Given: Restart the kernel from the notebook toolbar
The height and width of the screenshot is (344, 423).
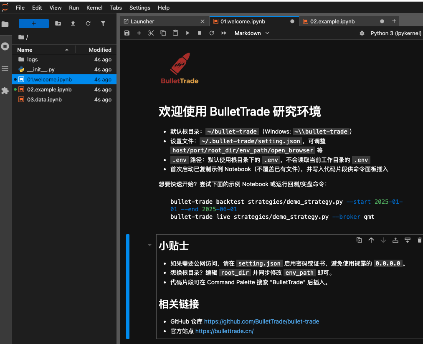Looking at the screenshot, I should click(212, 33).
